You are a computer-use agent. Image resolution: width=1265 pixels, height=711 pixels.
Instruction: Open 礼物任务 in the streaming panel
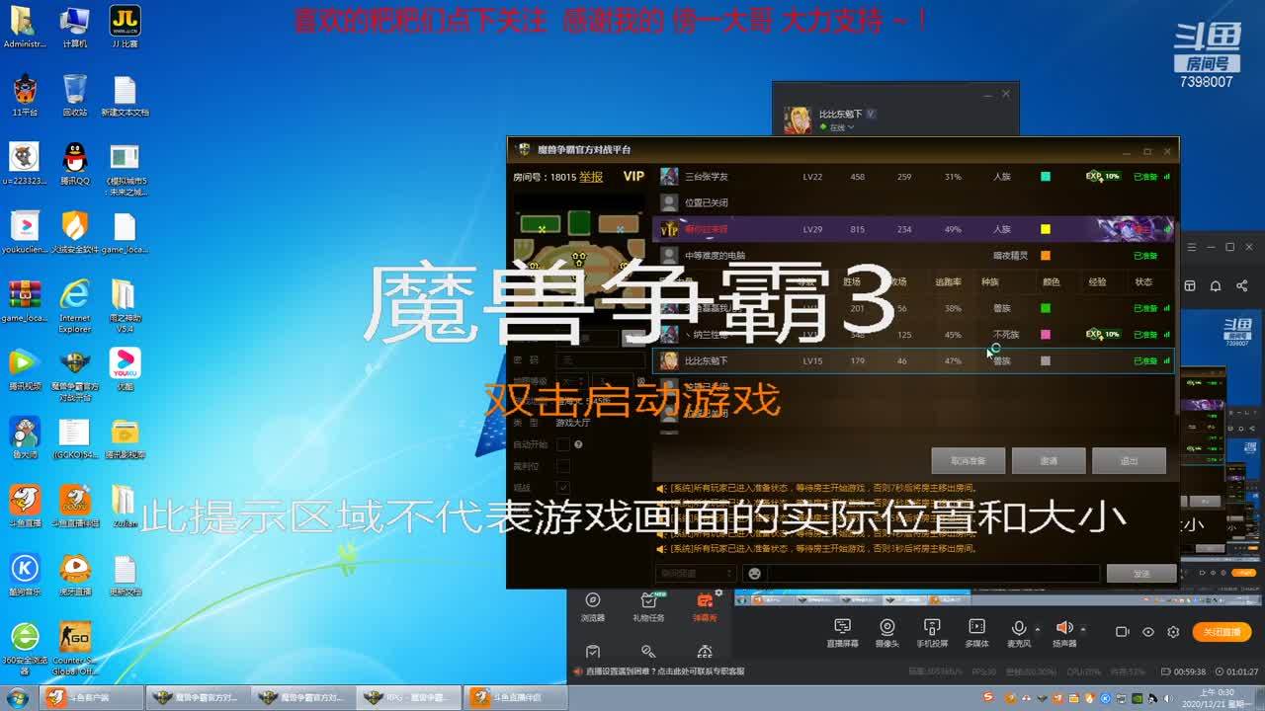(648, 606)
